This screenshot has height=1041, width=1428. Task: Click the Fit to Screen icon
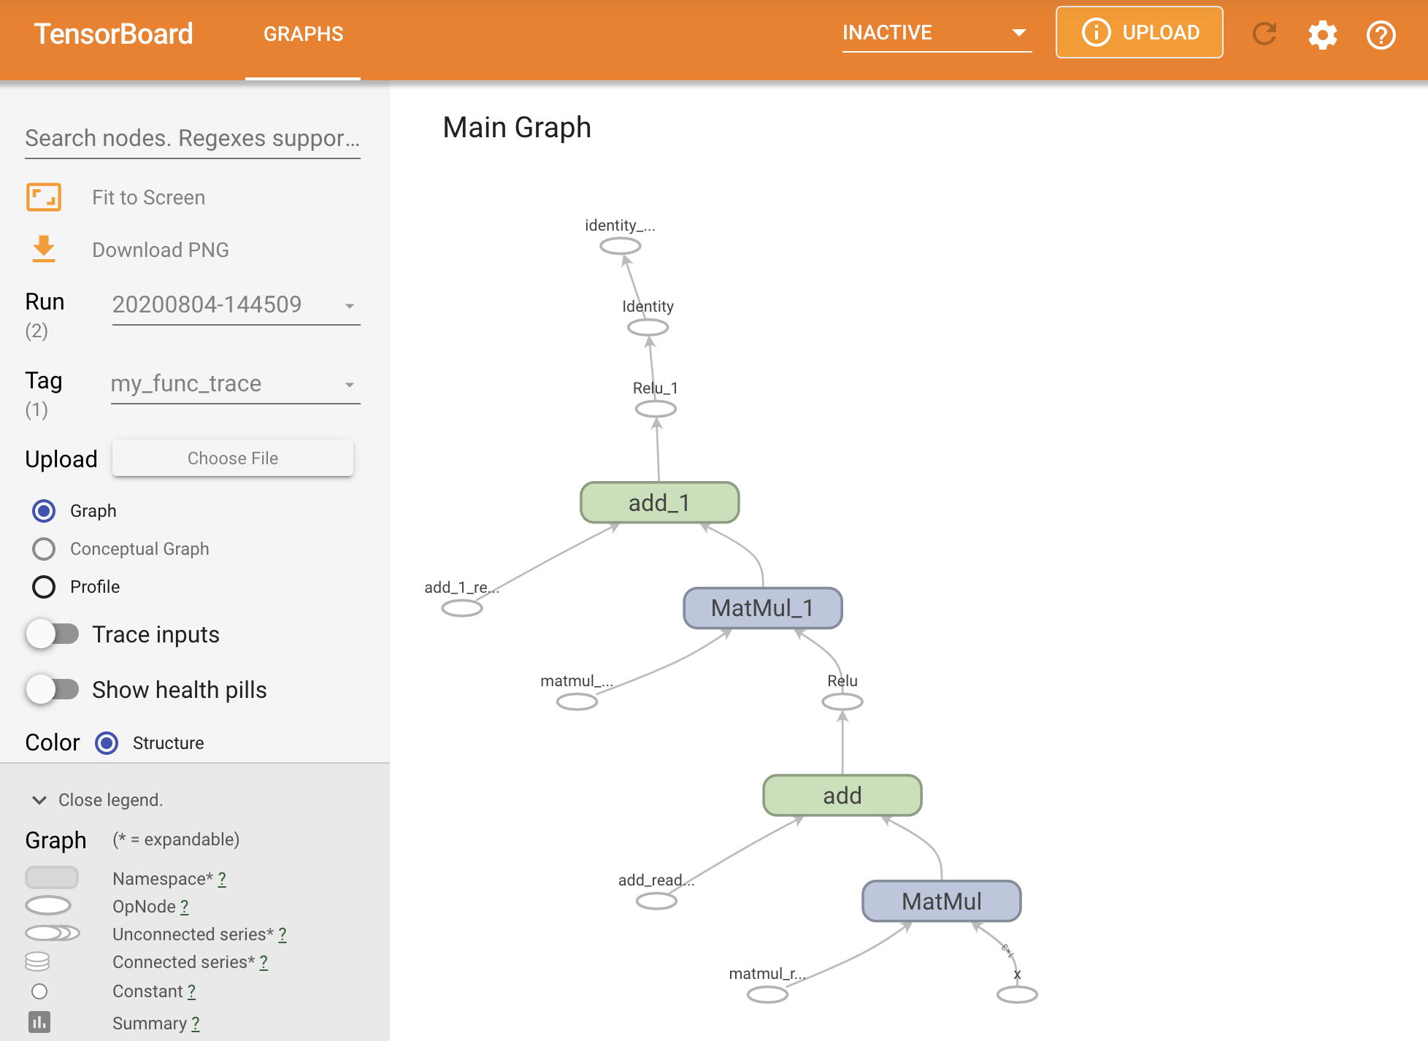point(45,199)
